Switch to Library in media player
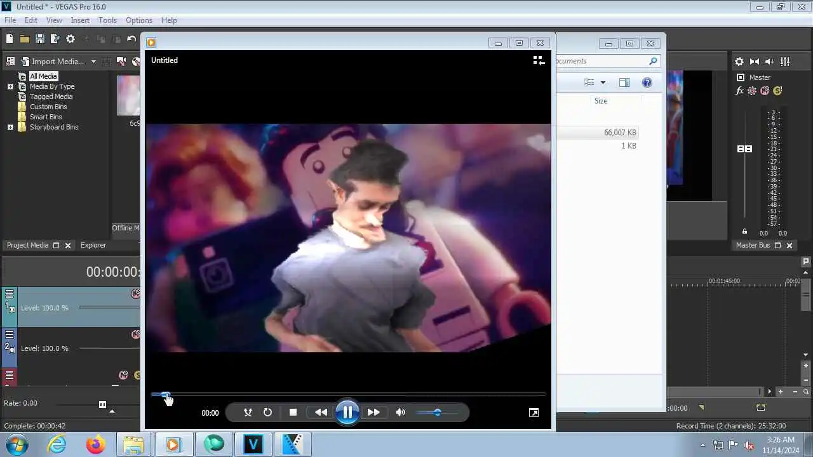Image resolution: width=813 pixels, height=457 pixels. [x=539, y=60]
